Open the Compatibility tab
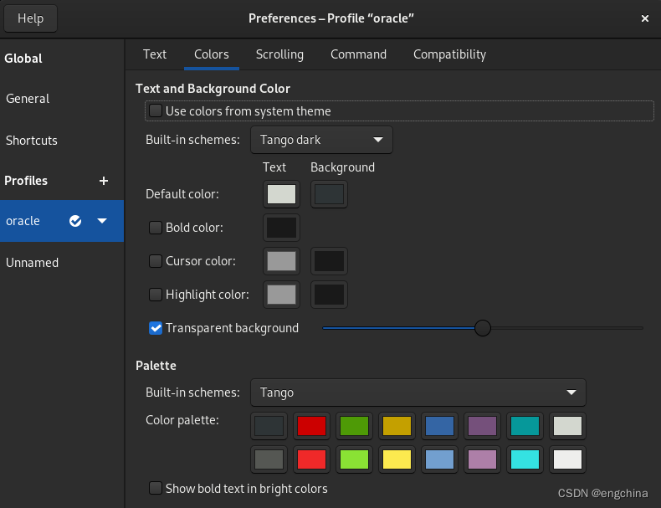 point(449,54)
